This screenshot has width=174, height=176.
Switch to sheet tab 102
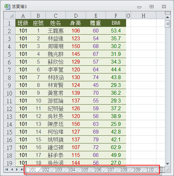pyautogui.click(x=45, y=170)
